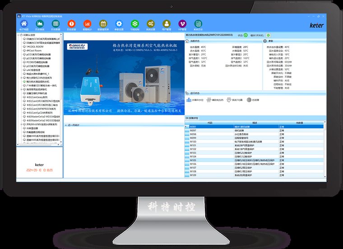
Task: Open the history data table icon
Action: [x=56, y=23]
